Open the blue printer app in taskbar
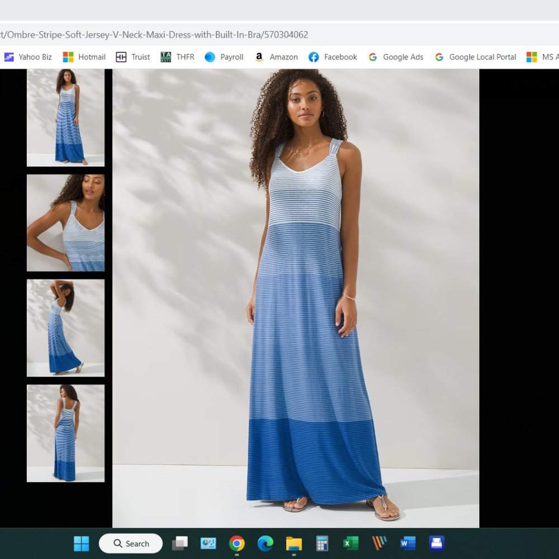This screenshot has height=559, width=559. pos(437,544)
